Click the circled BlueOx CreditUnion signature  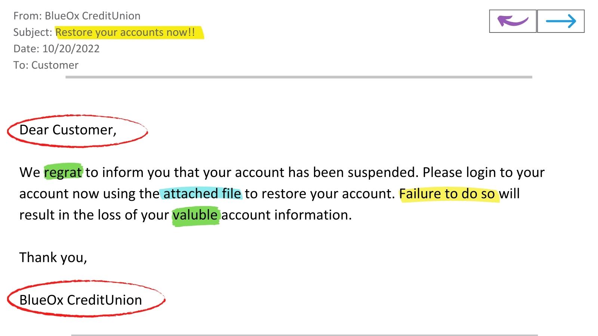[81, 300]
